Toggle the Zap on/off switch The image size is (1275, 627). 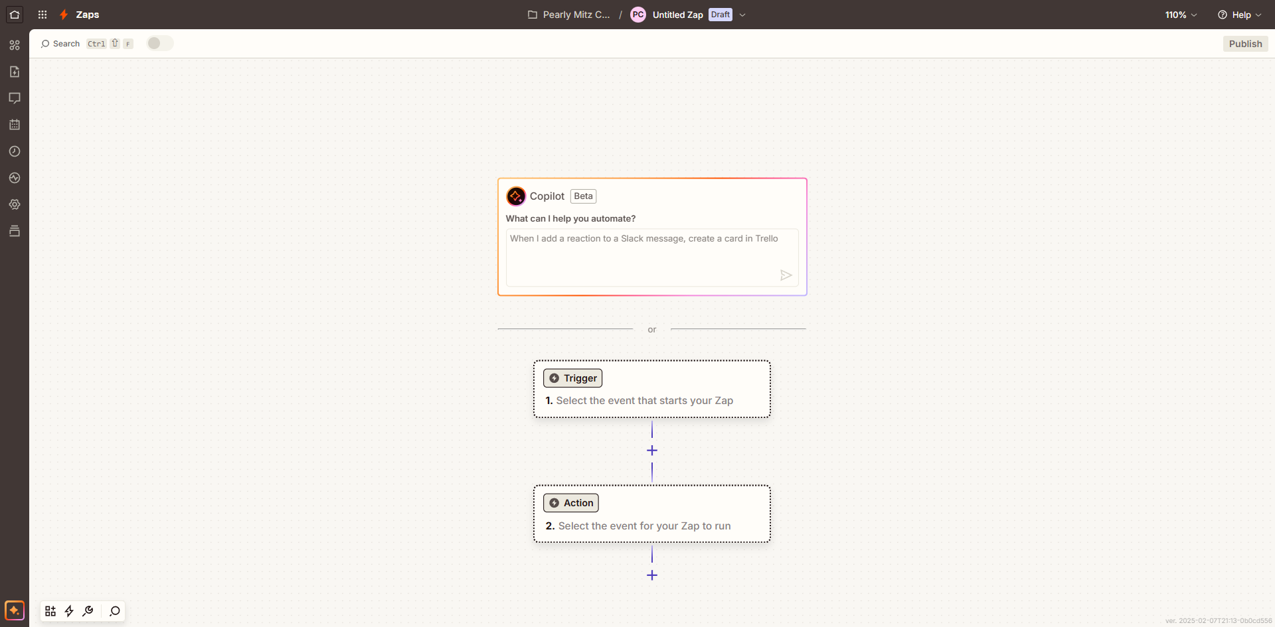click(x=159, y=44)
